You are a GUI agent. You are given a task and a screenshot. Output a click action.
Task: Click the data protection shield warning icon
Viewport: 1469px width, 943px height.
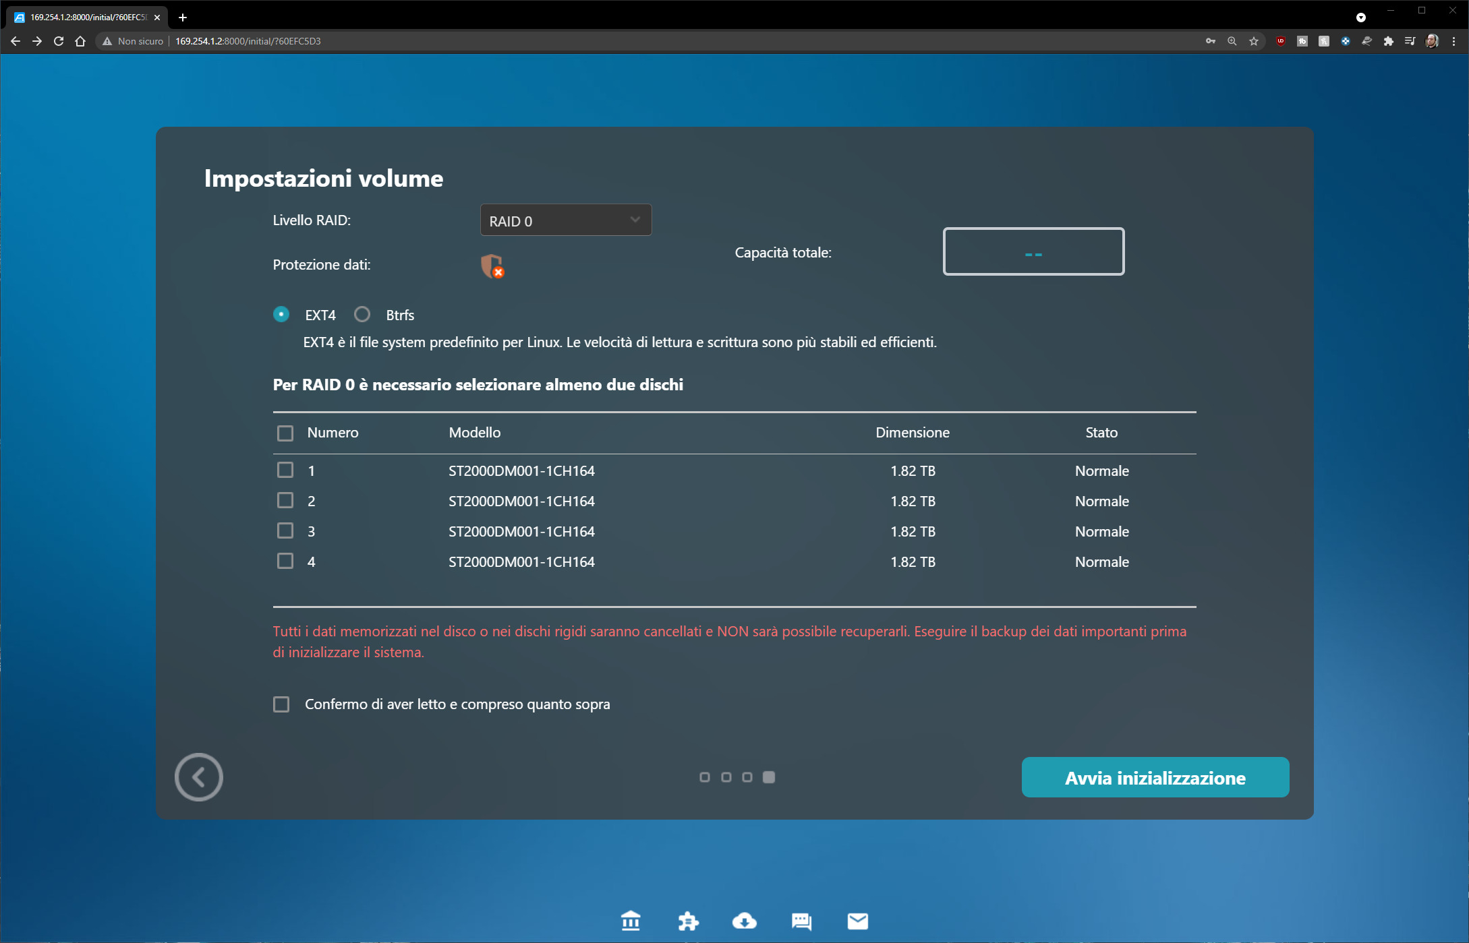[492, 266]
